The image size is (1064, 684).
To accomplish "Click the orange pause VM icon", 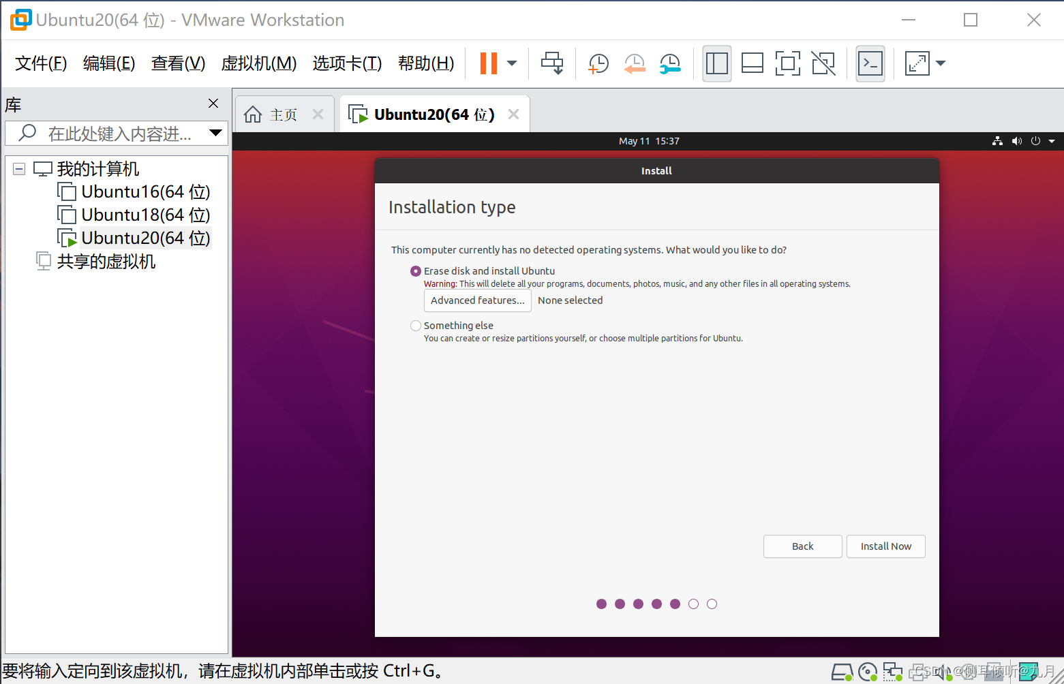I will (489, 63).
